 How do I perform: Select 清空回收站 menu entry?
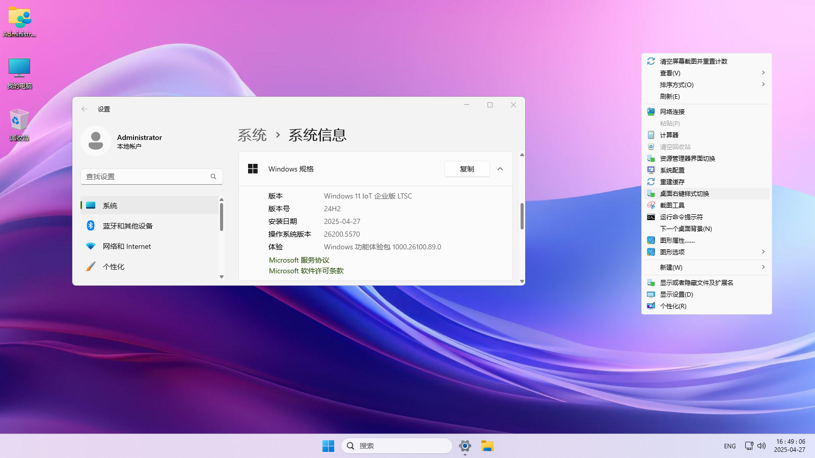click(x=707, y=147)
